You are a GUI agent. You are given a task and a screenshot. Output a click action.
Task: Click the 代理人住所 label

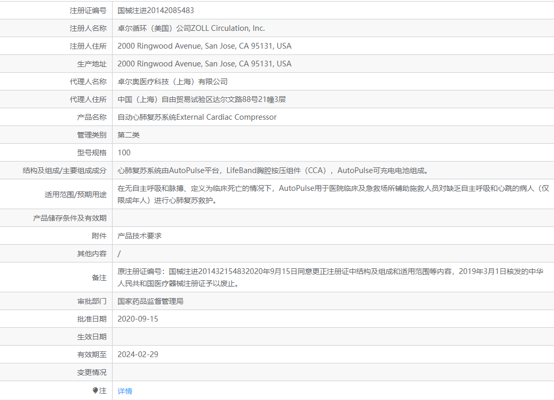point(88,99)
